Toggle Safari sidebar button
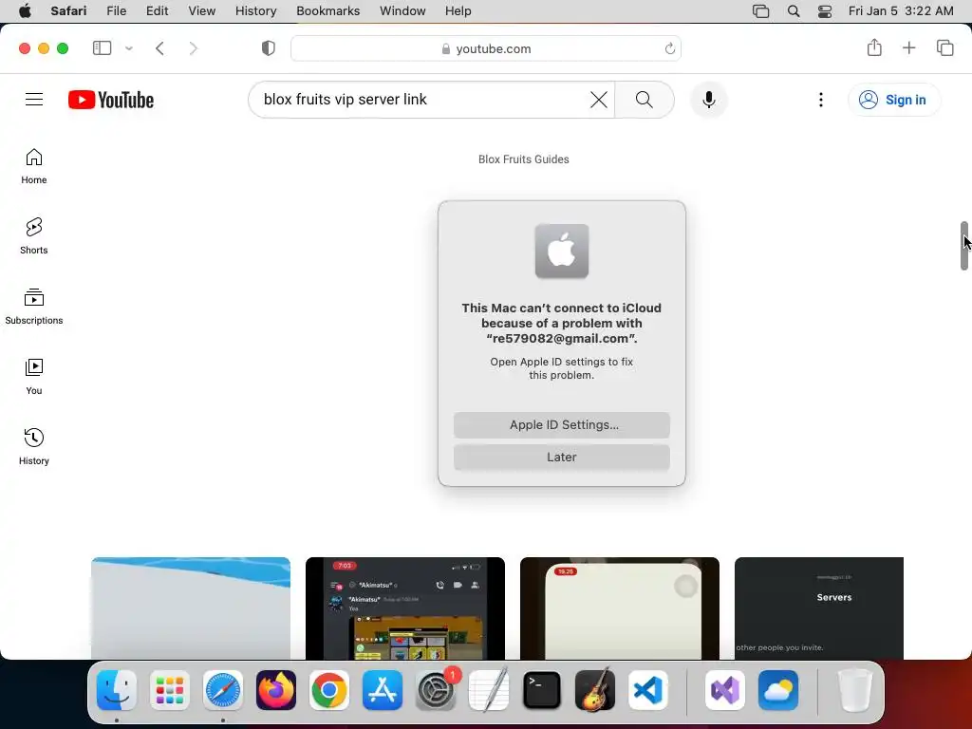972x729 pixels. 102,48
